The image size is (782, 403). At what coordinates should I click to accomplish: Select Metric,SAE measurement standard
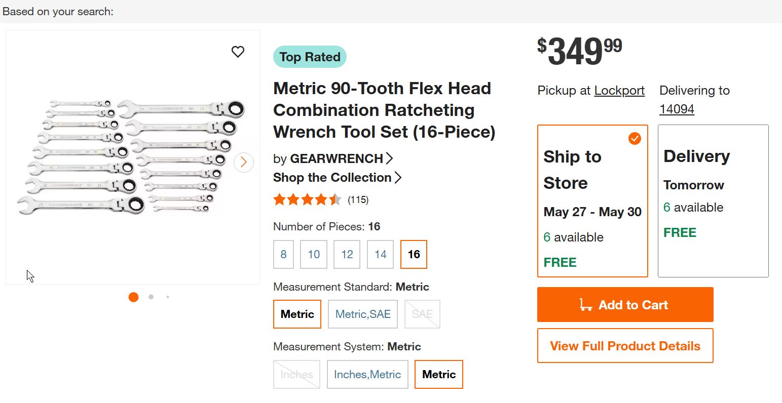click(x=363, y=314)
